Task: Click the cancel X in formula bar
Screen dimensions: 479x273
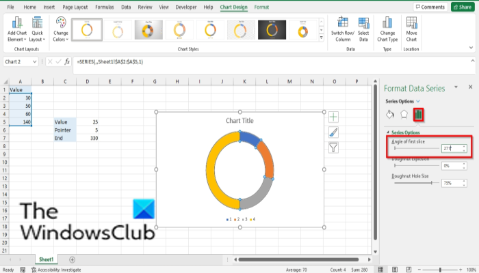Action: pyautogui.click(x=50, y=62)
